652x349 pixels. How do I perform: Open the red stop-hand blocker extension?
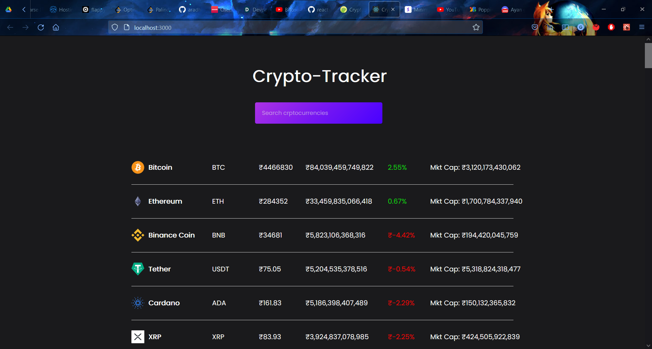(611, 27)
